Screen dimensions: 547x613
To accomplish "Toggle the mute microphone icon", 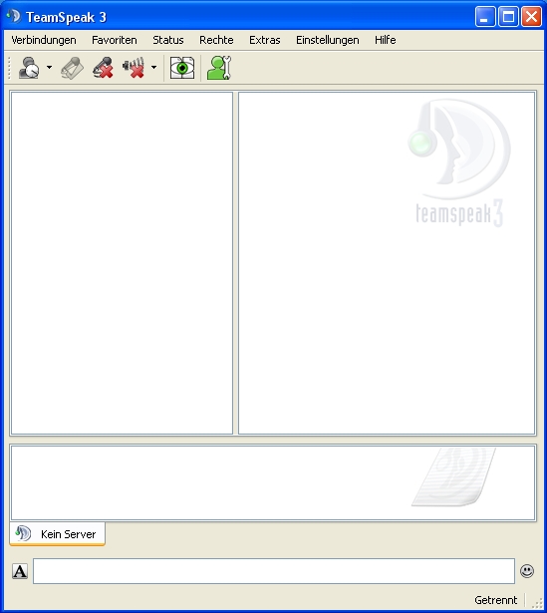I will (103, 68).
